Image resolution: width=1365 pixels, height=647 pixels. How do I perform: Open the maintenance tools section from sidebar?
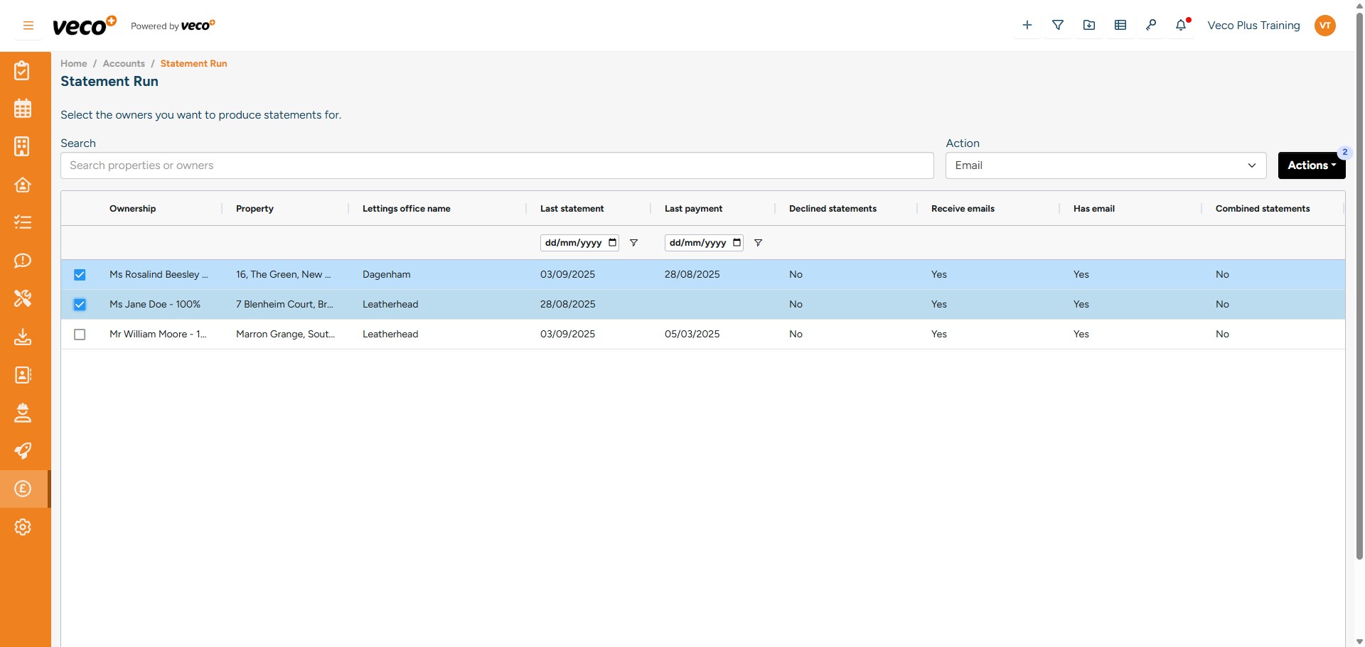(x=23, y=298)
